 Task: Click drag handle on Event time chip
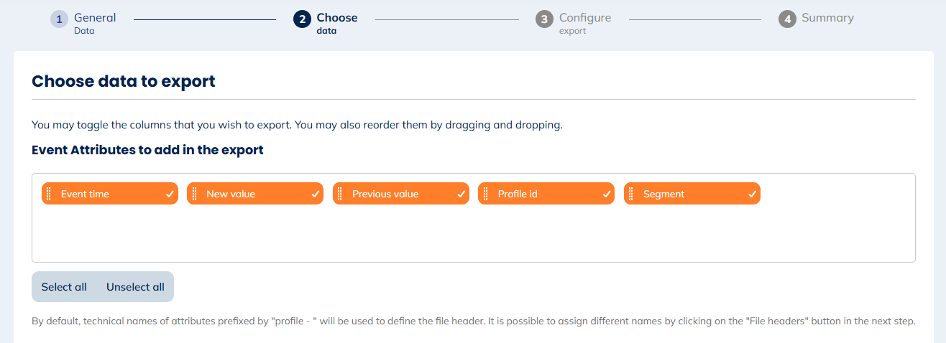click(x=48, y=194)
